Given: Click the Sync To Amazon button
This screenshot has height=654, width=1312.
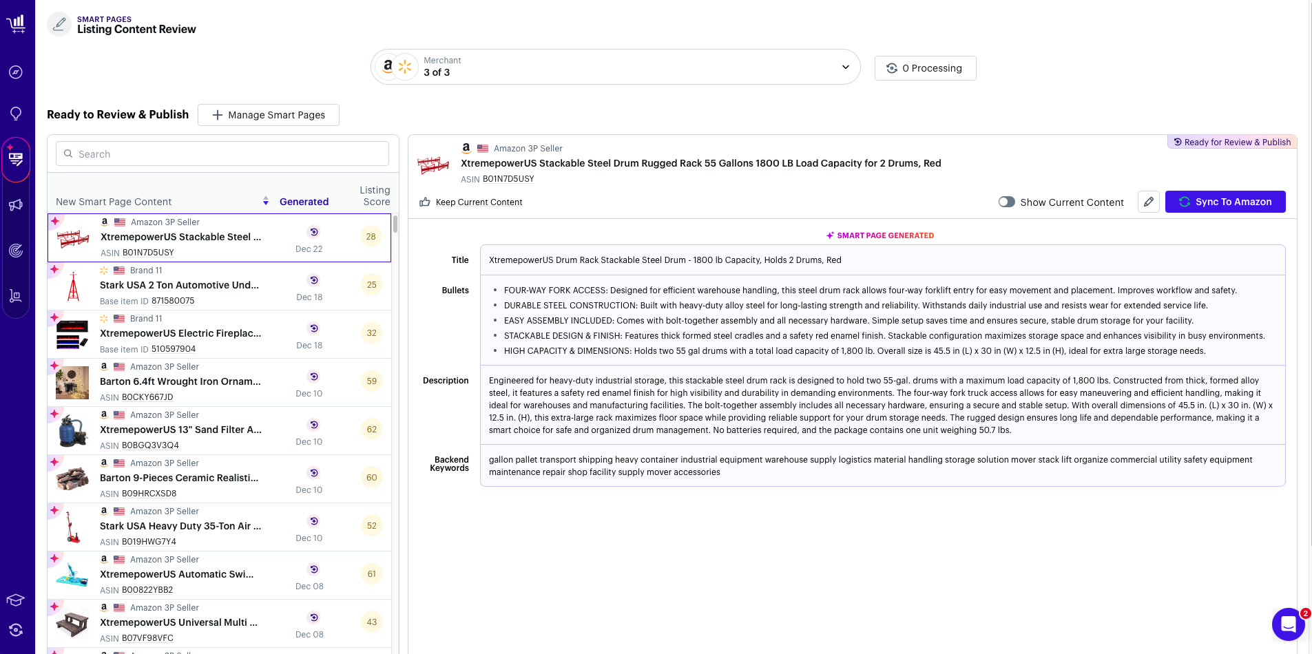Looking at the screenshot, I should tap(1225, 202).
